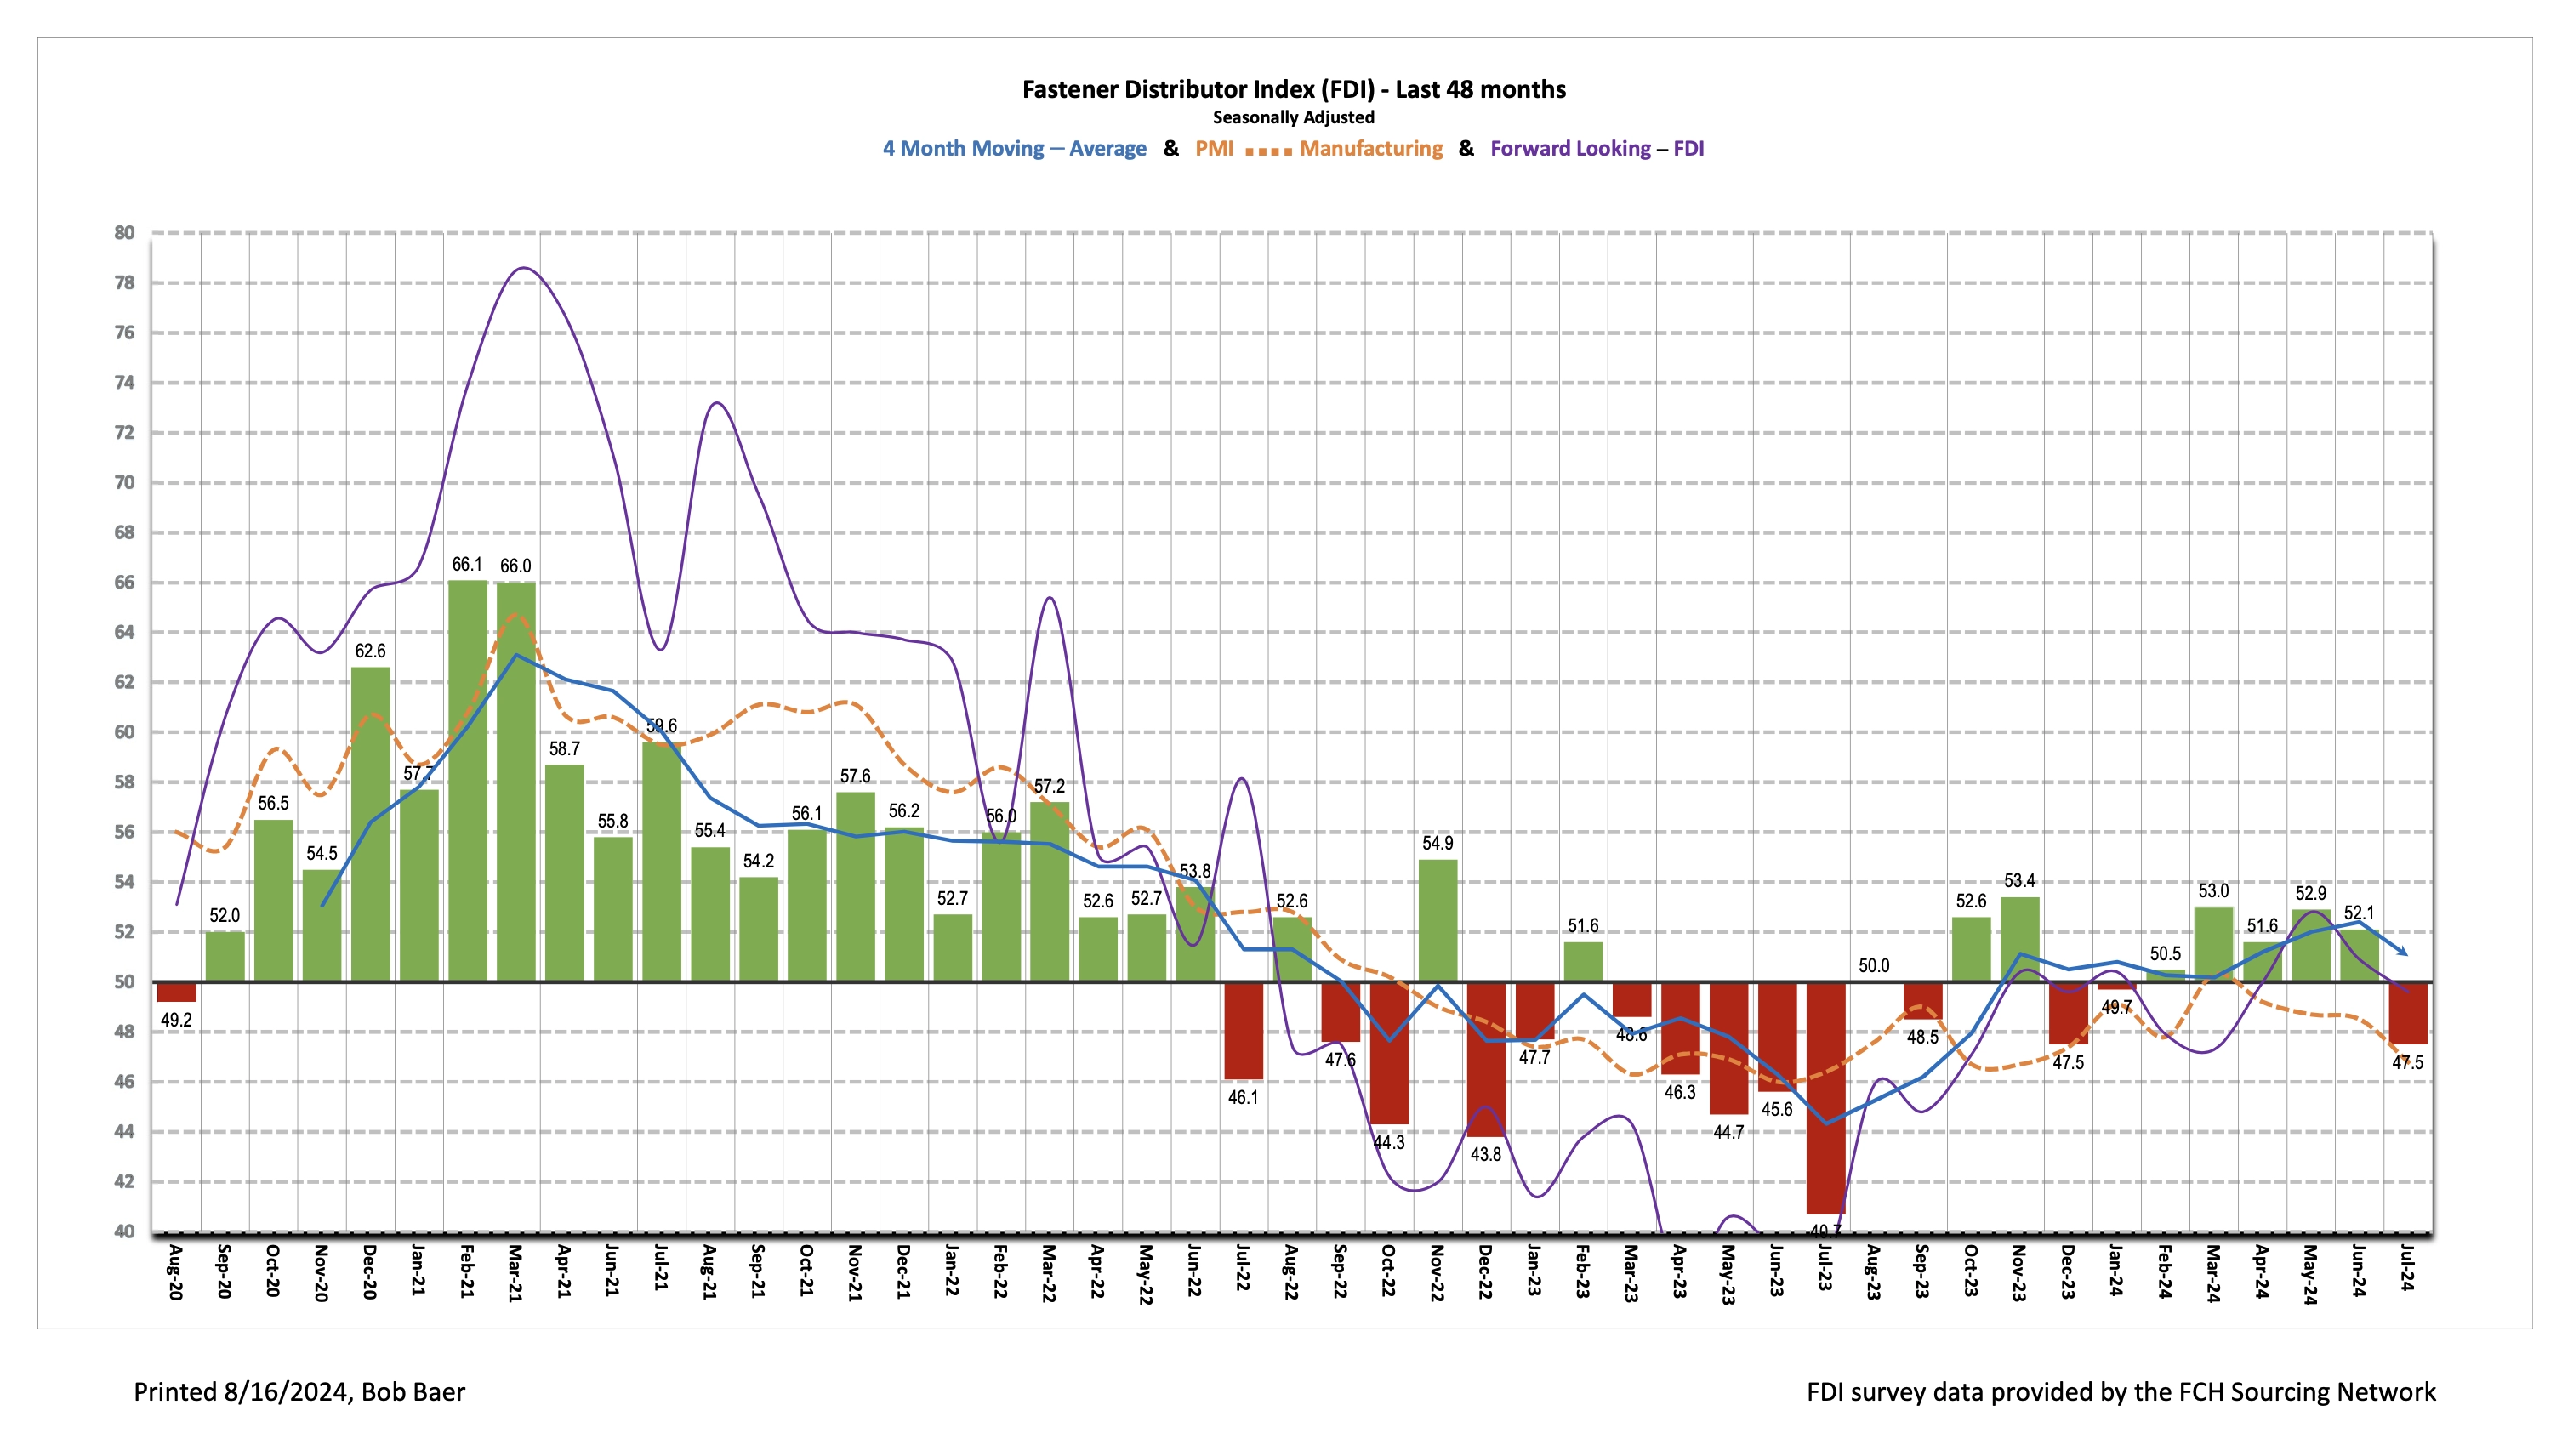Click the Jan-22 x-axis label

click(x=952, y=1271)
